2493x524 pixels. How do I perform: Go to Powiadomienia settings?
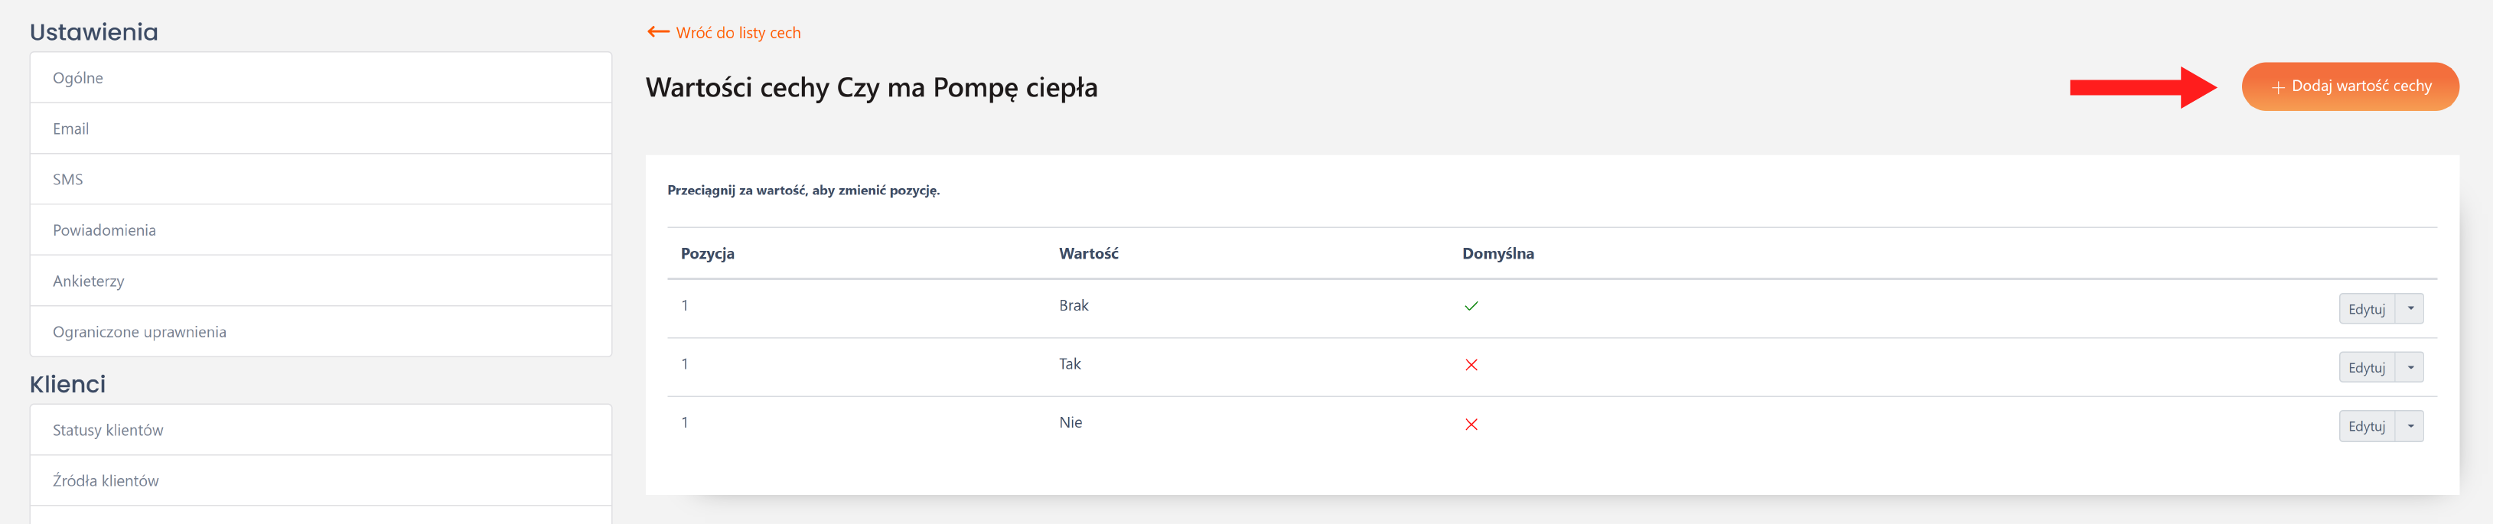pyautogui.click(x=321, y=230)
